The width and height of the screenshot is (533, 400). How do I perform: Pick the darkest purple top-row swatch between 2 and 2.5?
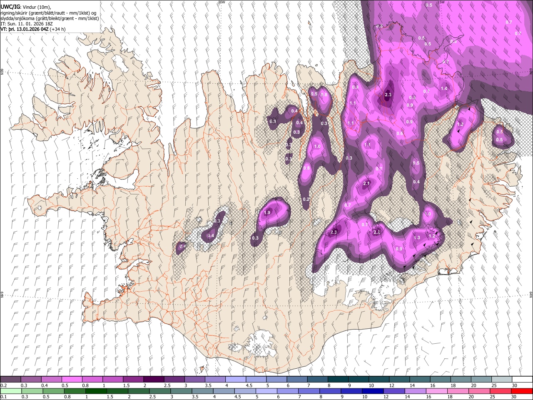pyautogui.click(x=153, y=380)
